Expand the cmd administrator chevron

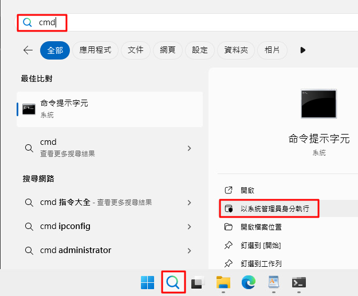(189, 251)
